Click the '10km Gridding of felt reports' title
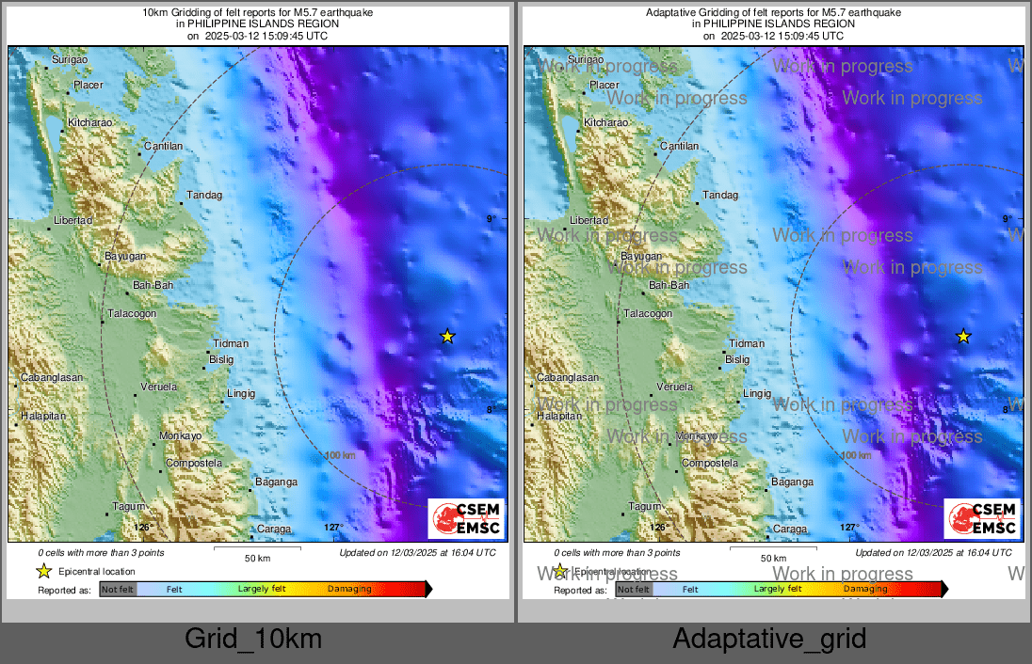Image resolution: width=1032 pixels, height=664 pixels. coord(257,13)
